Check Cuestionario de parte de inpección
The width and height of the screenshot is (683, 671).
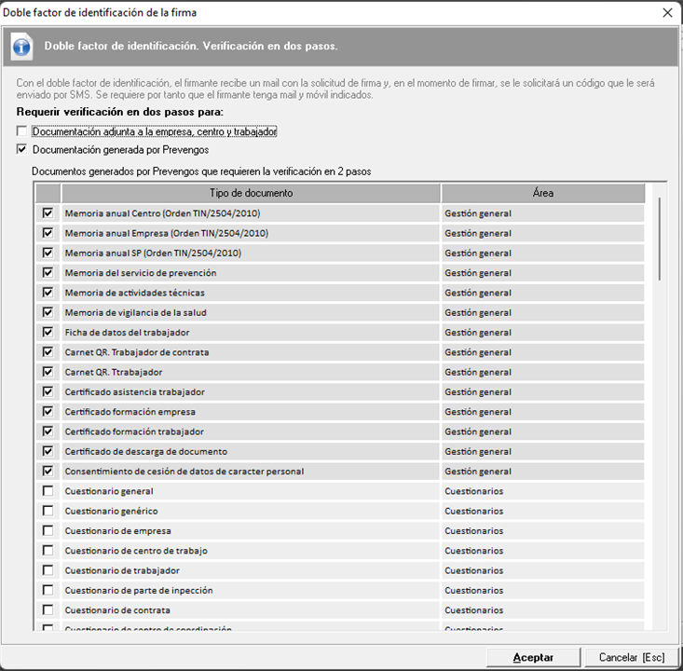48,591
